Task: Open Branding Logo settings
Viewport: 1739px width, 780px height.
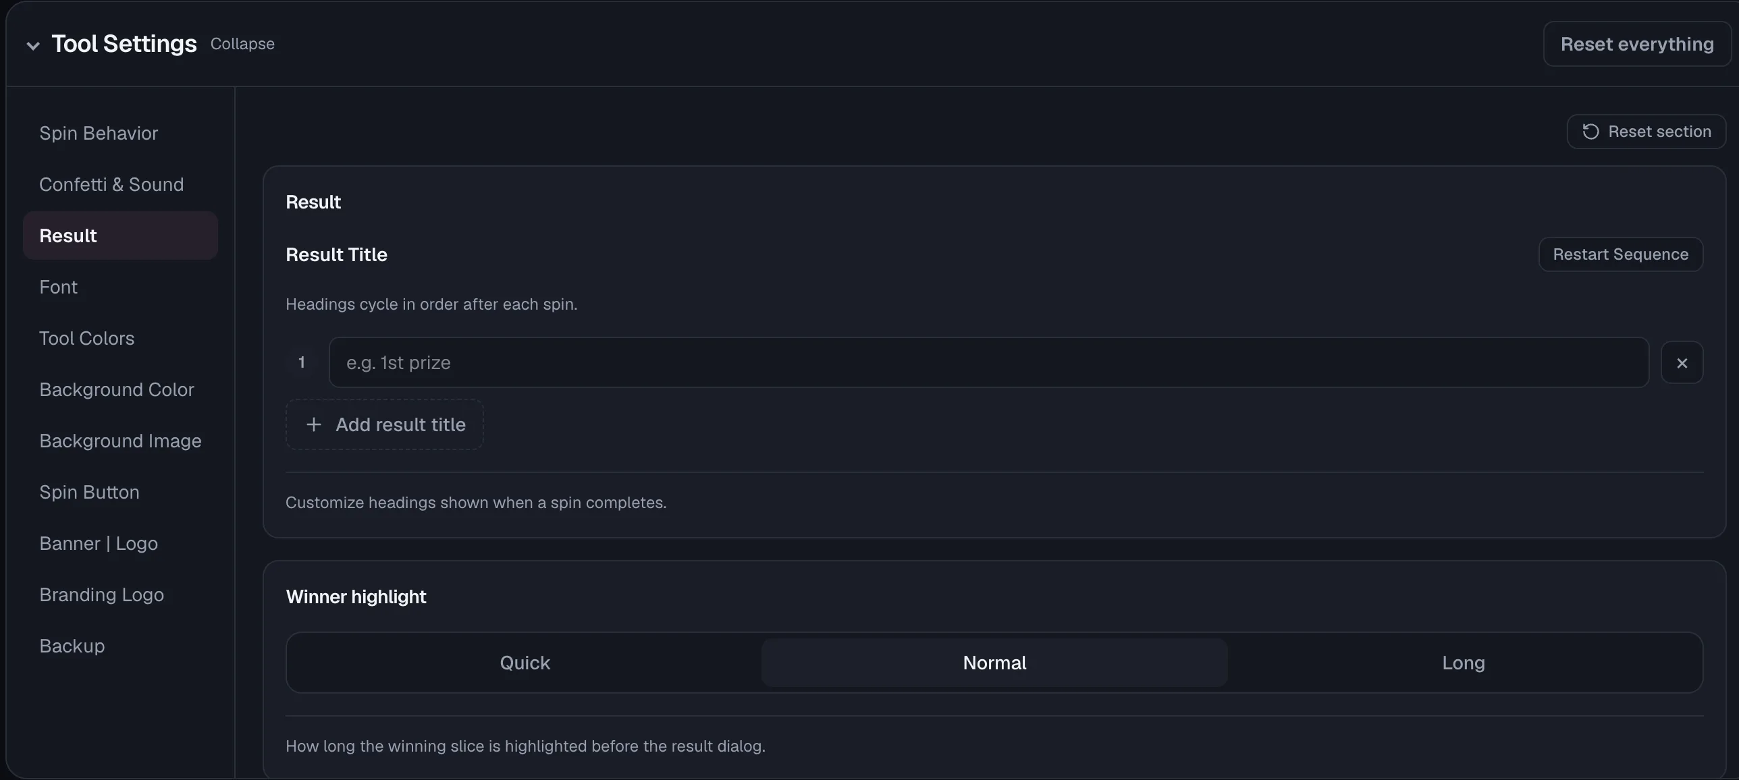Action: point(120,594)
